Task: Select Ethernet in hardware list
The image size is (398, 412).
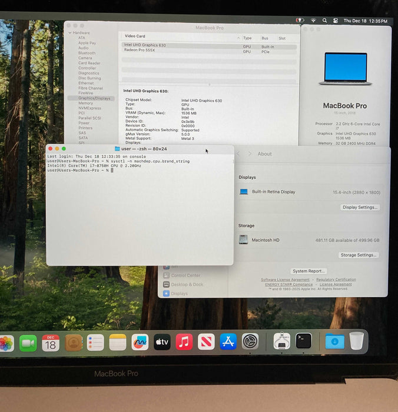Action: [86, 83]
